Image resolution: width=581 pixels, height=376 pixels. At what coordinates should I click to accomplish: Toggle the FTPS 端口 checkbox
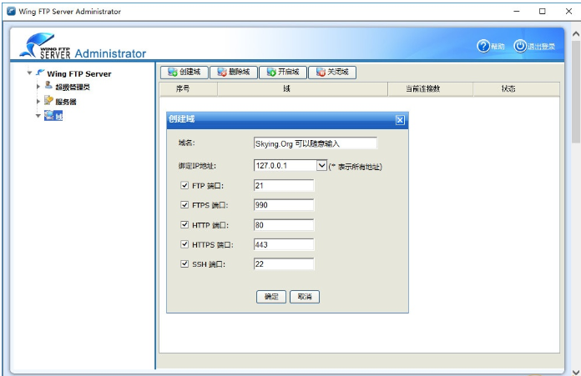tap(184, 204)
